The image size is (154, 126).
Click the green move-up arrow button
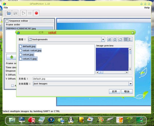(x=12, y=57)
